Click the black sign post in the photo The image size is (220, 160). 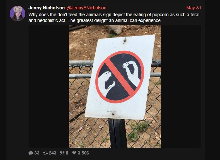click(x=118, y=133)
